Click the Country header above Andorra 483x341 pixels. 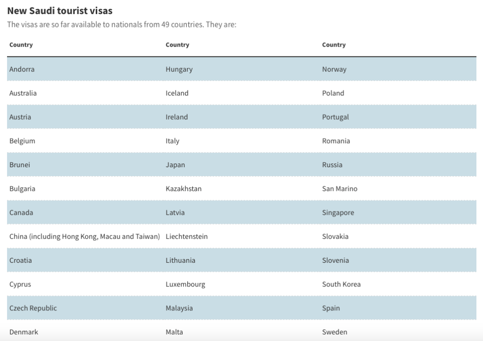click(21, 45)
